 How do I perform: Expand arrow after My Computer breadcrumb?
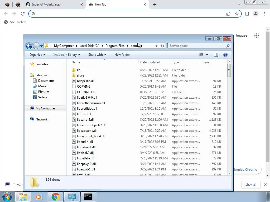[x=77, y=46]
